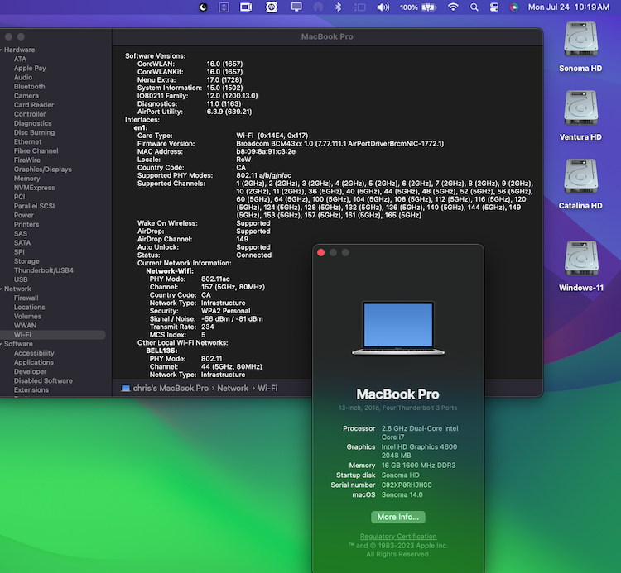The width and height of the screenshot is (621, 573).
Task: Open the display mirroring menu bar icon
Action: [296, 7]
